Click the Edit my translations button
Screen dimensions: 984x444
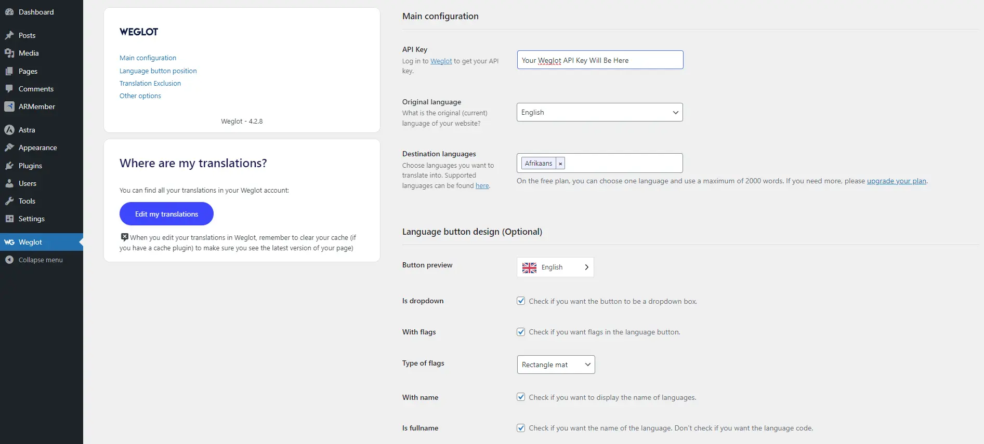coord(166,214)
